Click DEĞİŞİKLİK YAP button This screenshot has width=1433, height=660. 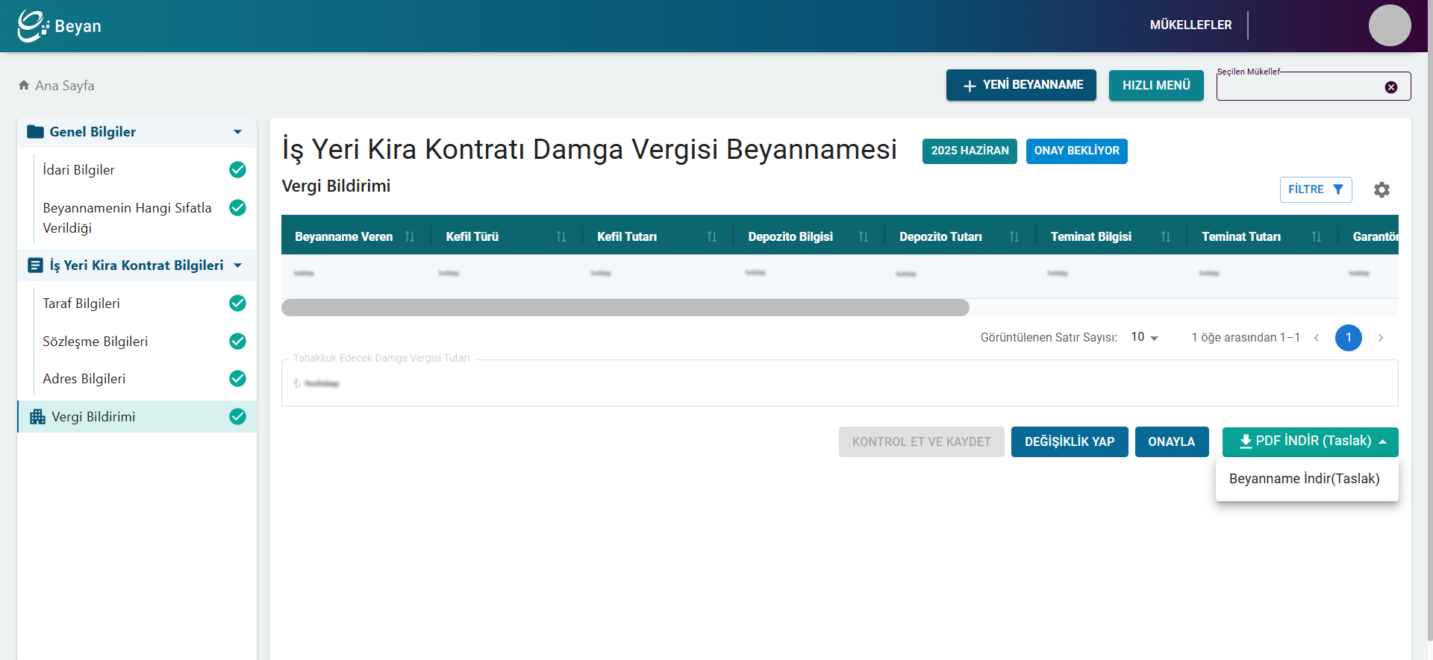click(x=1070, y=442)
